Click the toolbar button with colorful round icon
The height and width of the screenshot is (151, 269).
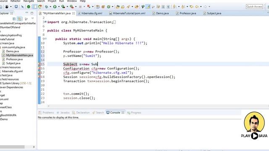40,7
